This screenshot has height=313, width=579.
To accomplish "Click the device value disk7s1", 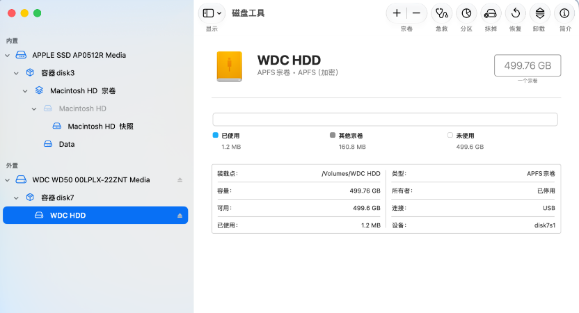I will point(545,225).
